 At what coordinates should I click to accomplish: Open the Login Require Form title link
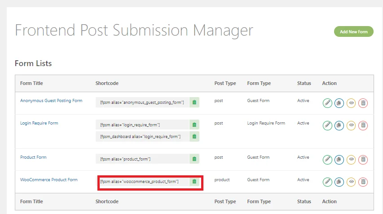[x=39, y=123]
